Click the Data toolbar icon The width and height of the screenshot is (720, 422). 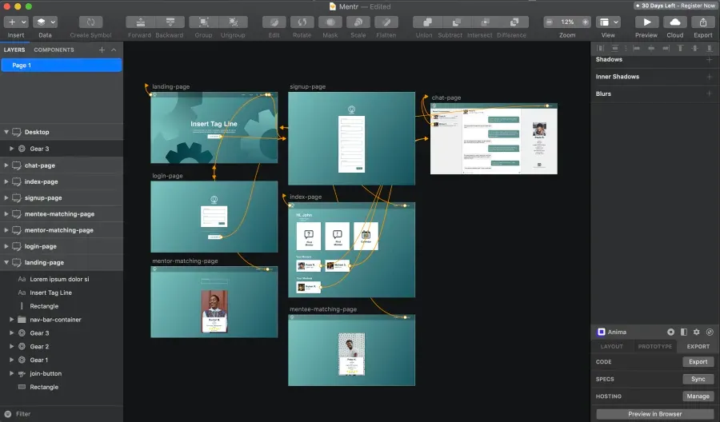45,22
